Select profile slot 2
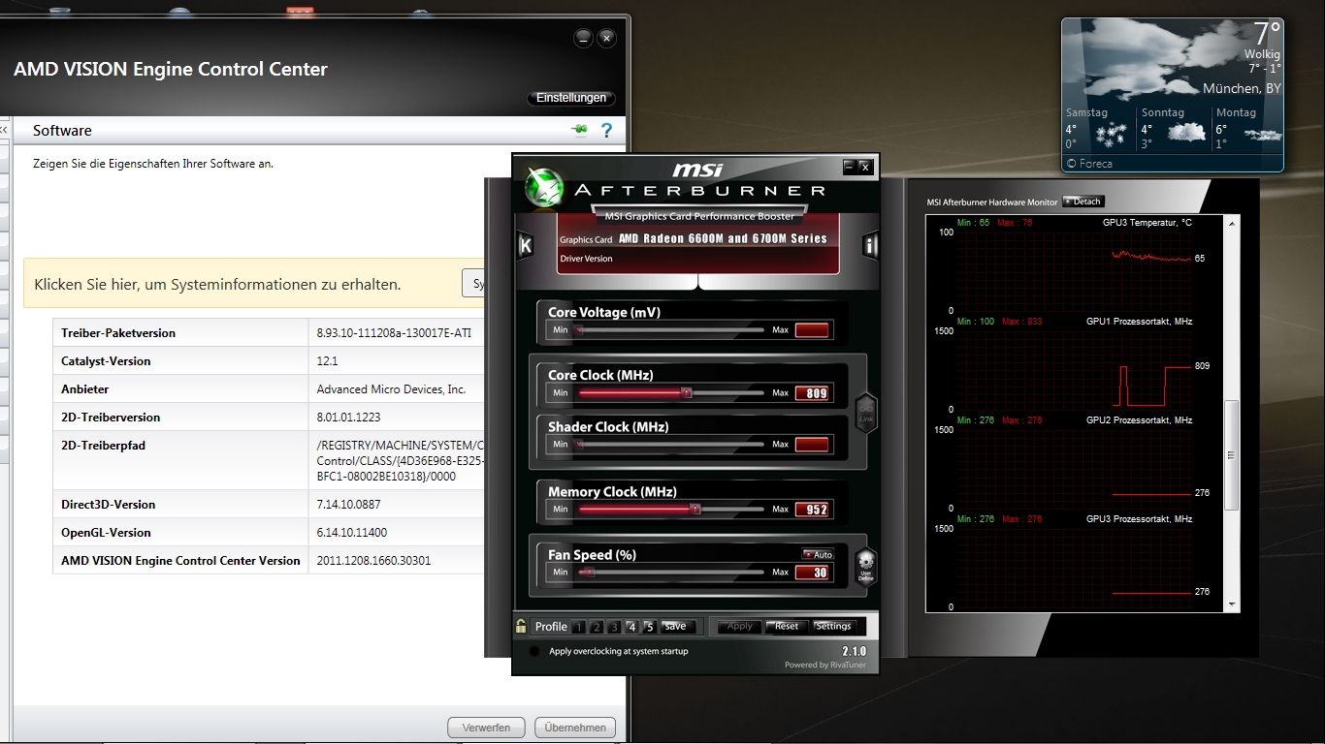 (597, 627)
